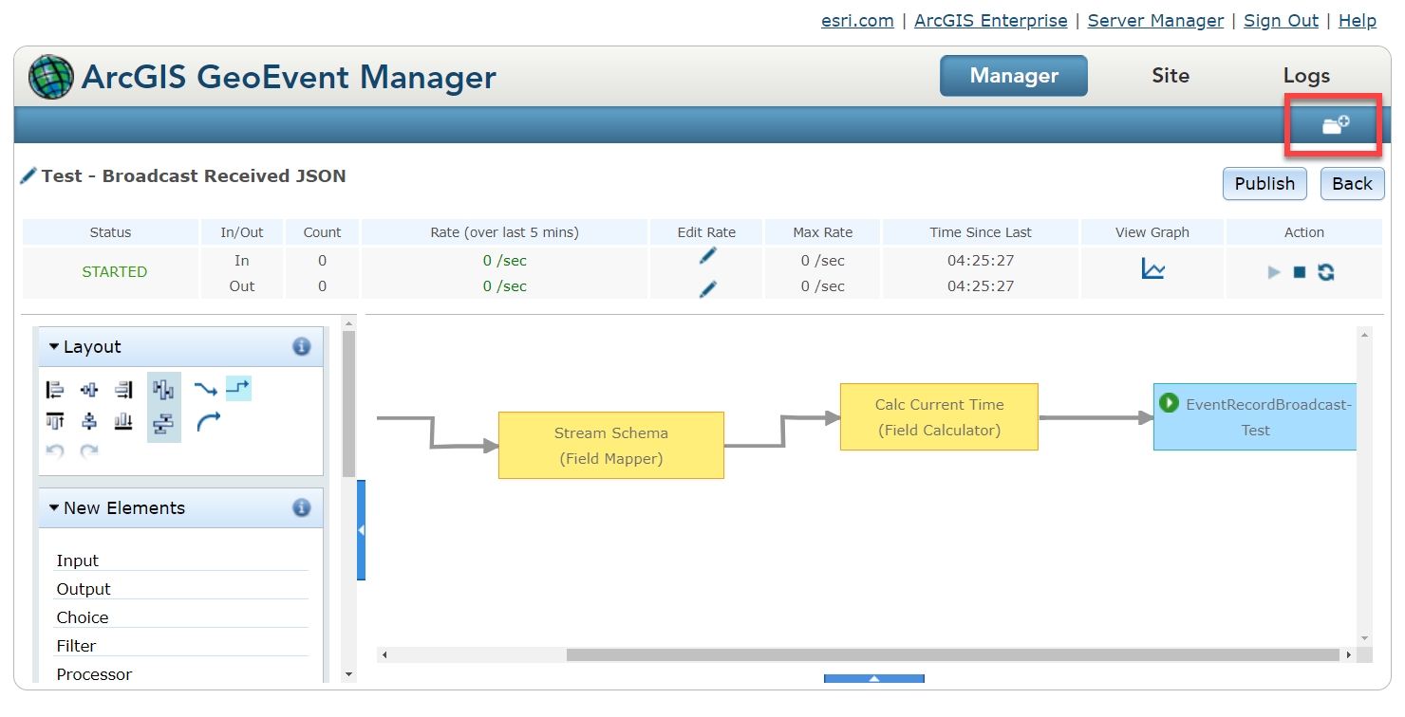Edit the In rate with the pencil
The image size is (1405, 717).
point(705,254)
